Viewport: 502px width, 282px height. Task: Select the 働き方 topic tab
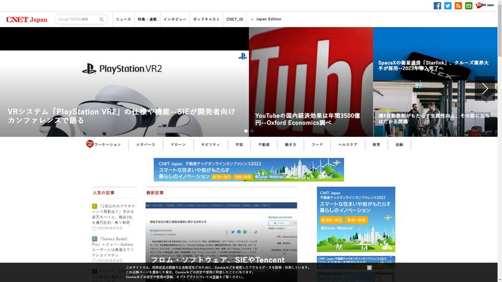click(290, 145)
